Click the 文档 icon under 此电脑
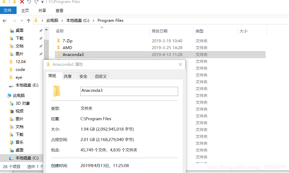The height and width of the screenshot is (173, 289). pyautogui.click(x=12, y=127)
